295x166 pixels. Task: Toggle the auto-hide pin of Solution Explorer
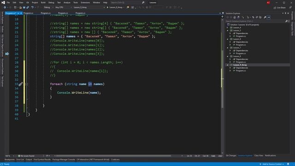tap(285, 13)
